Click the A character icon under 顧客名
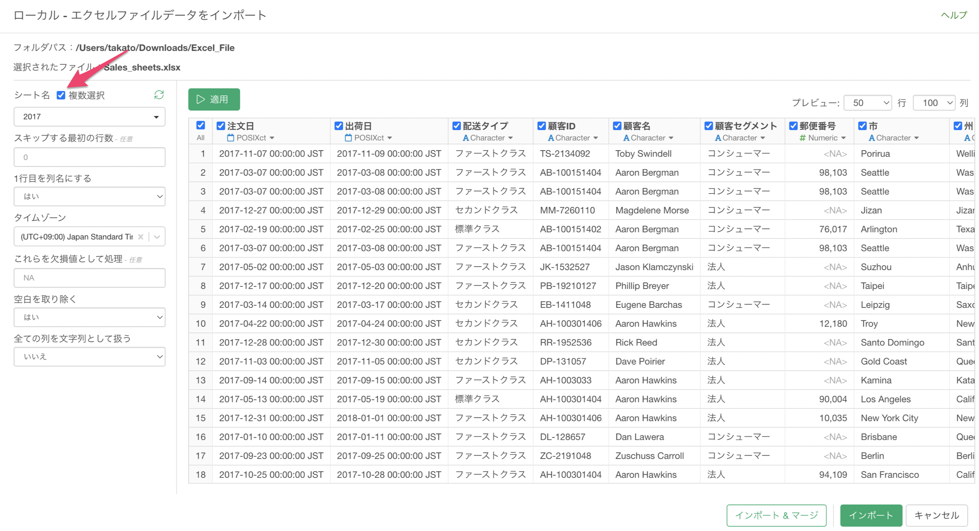979x531 pixels. pos(626,137)
